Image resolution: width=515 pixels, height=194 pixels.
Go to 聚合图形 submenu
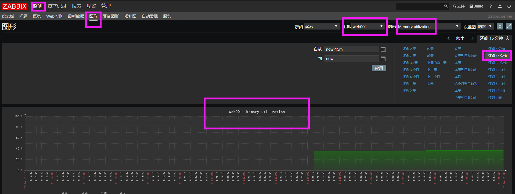click(x=111, y=16)
